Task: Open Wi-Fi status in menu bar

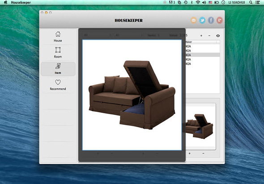Action: 198,2
